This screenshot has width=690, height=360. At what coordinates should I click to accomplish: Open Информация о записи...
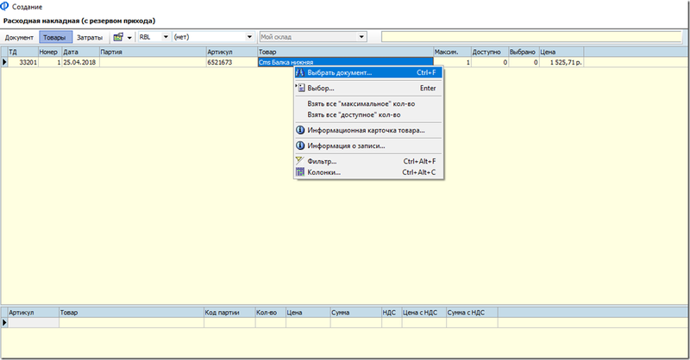369,146
